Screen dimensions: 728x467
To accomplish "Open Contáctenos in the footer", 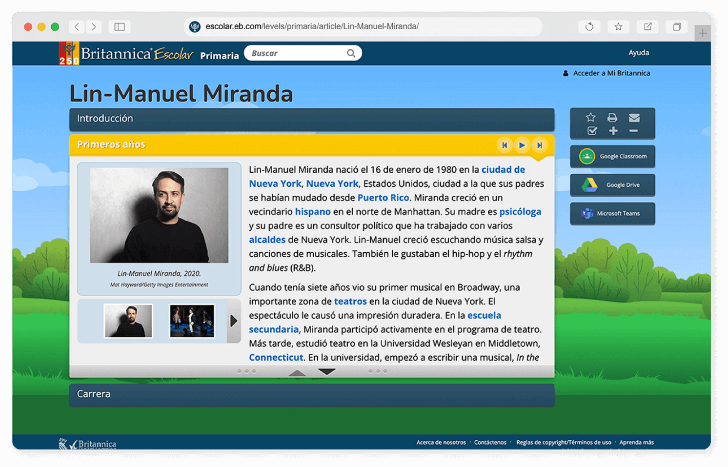I will [x=490, y=443].
